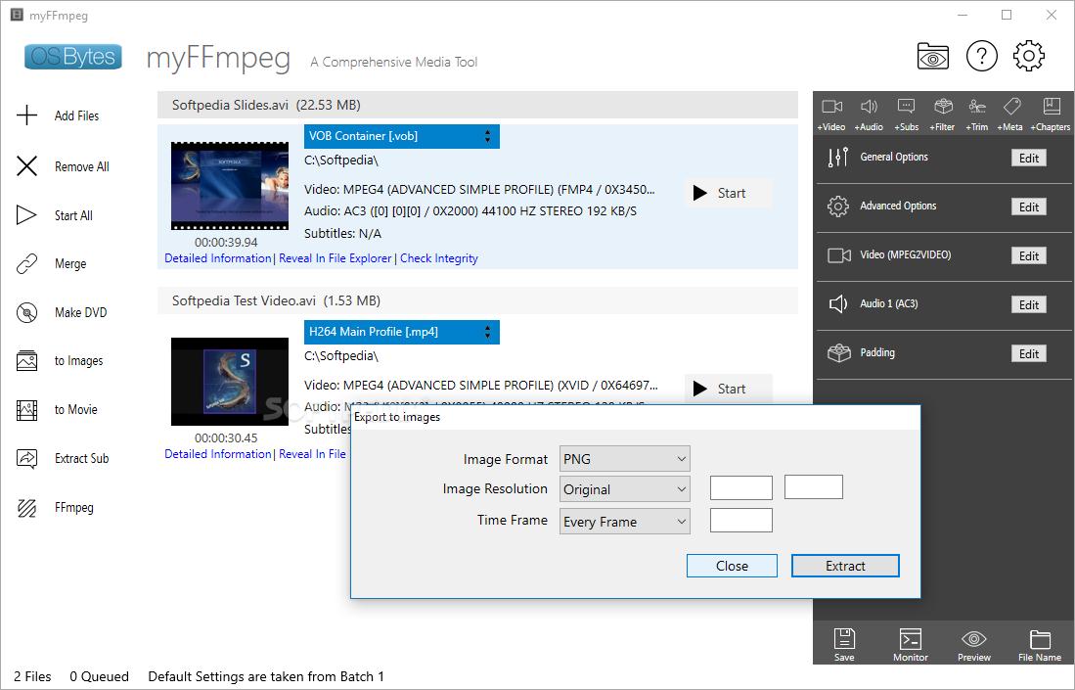This screenshot has height=690, width=1075.
Task: Click the first Image Resolution input field
Action: pos(741,487)
